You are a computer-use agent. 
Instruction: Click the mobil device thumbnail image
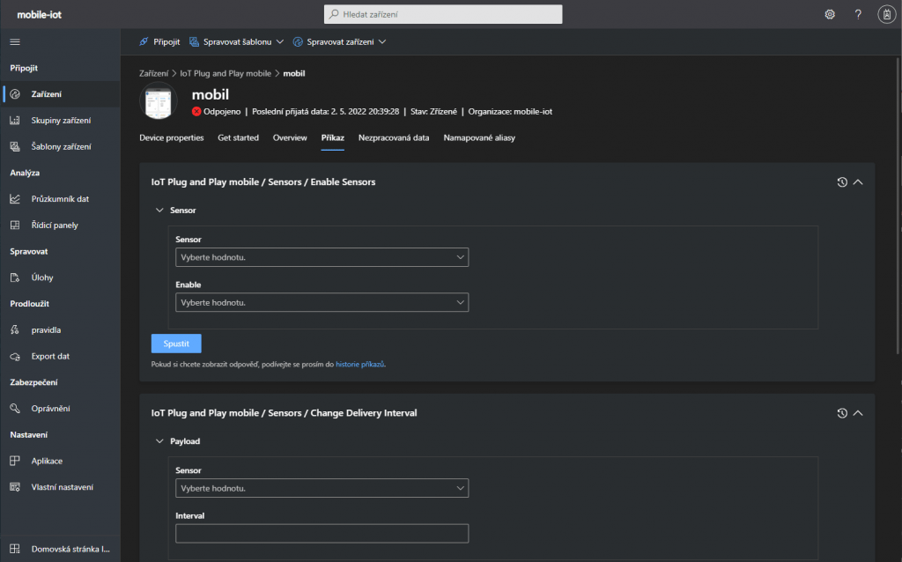(159, 102)
